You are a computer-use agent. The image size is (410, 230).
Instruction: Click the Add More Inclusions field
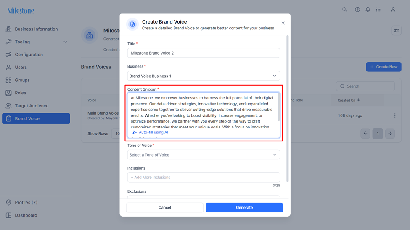pyautogui.click(x=204, y=177)
